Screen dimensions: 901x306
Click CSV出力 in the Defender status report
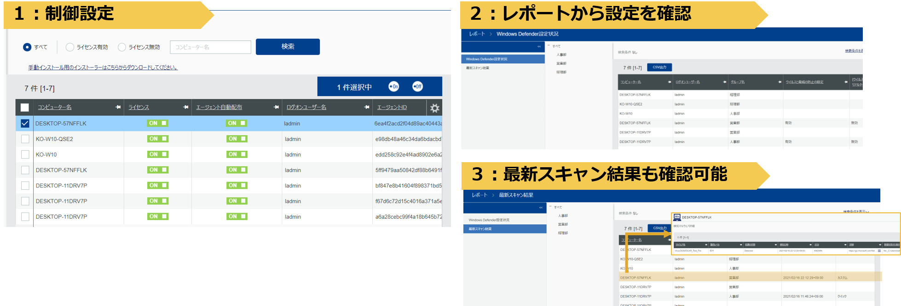(x=659, y=67)
